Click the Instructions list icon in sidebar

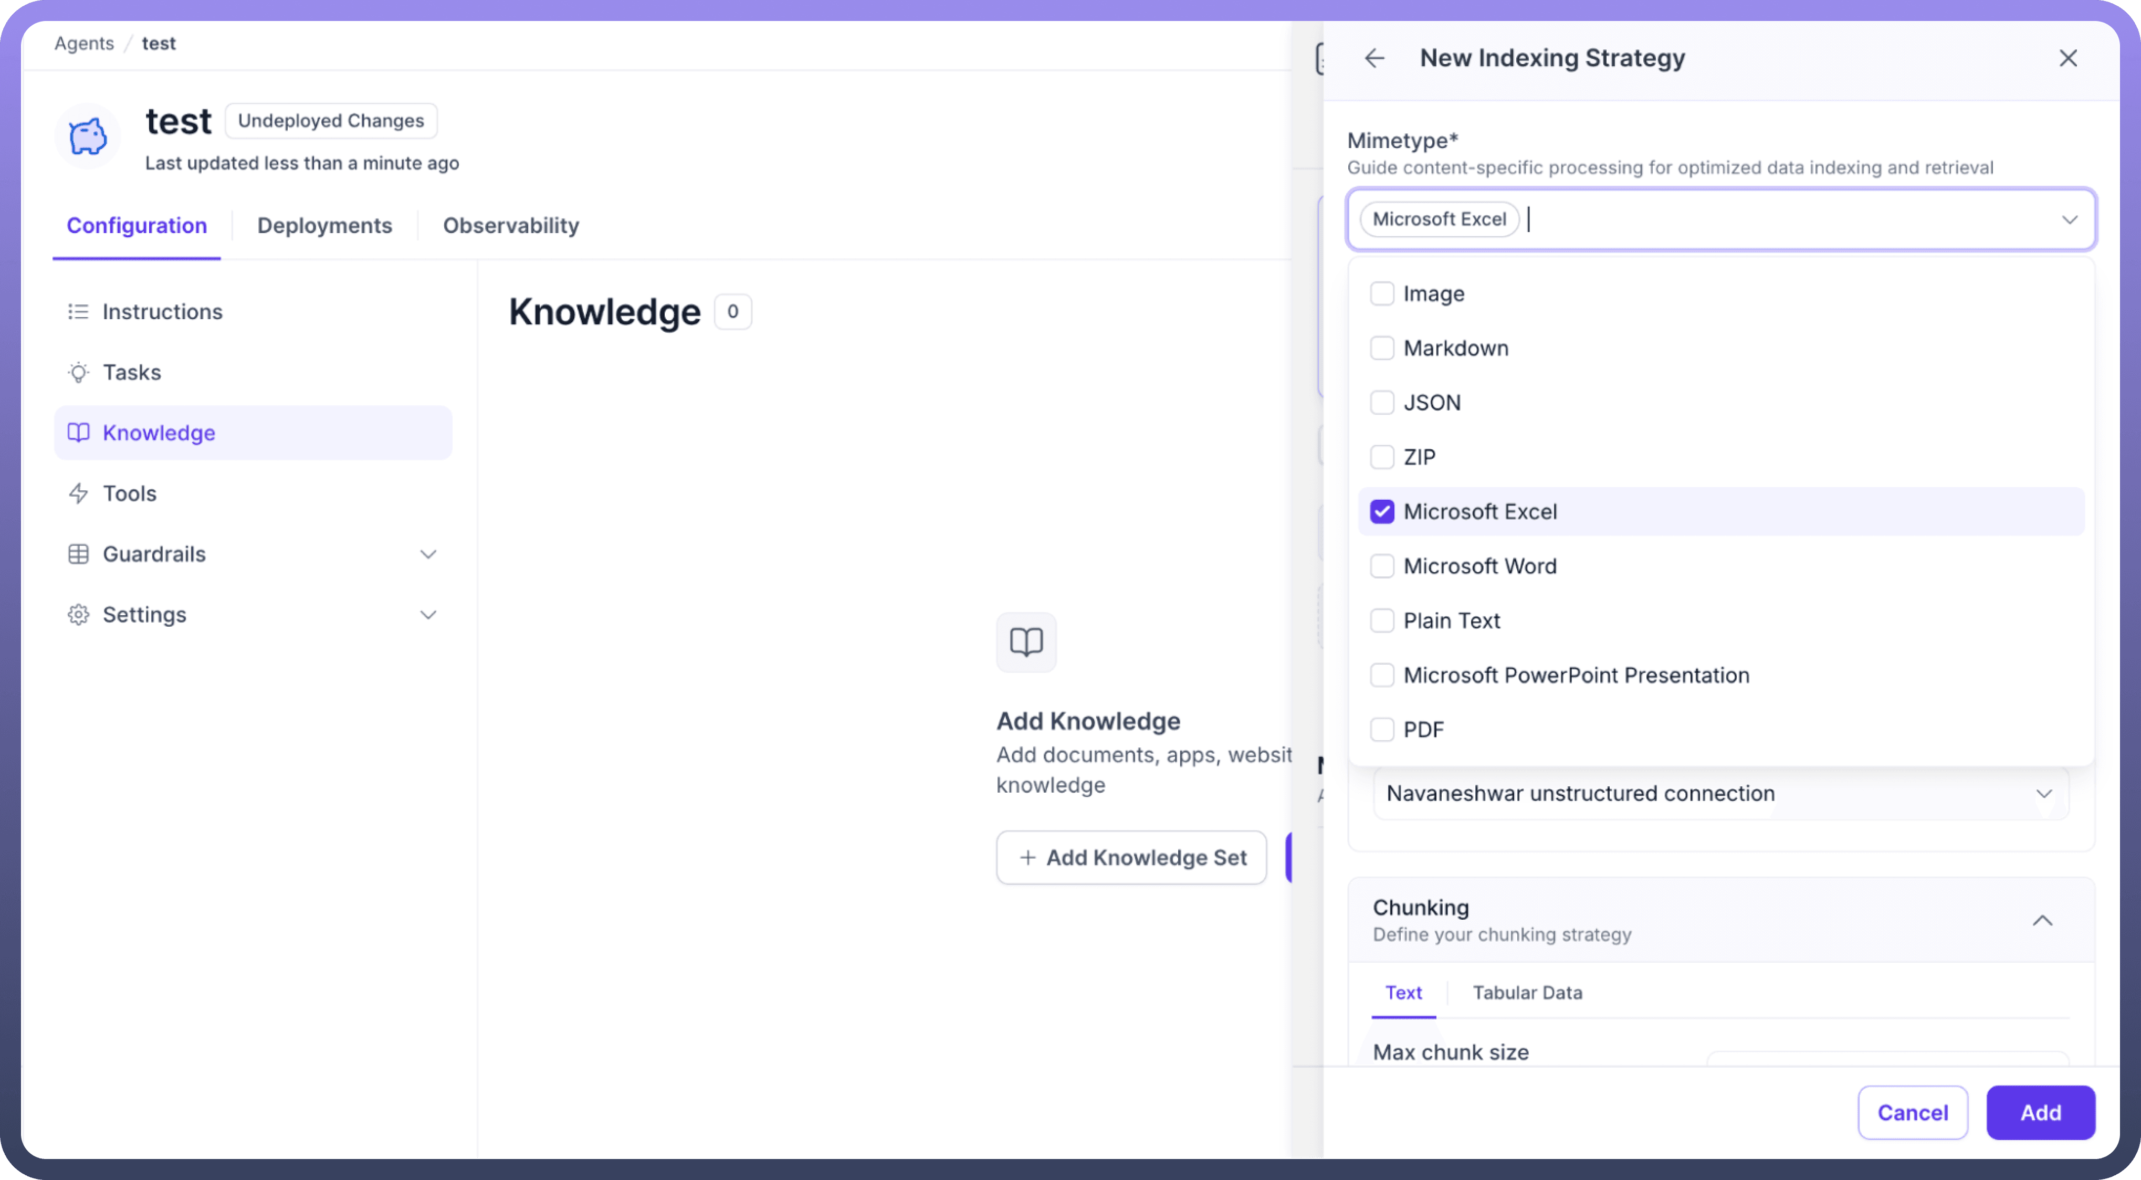click(78, 312)
